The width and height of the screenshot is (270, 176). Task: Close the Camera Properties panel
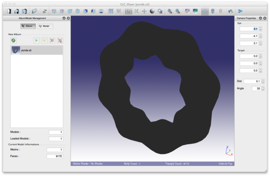[265, 18]
